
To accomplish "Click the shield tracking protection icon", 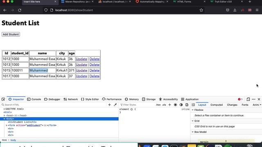I will [x=46, y=10].
